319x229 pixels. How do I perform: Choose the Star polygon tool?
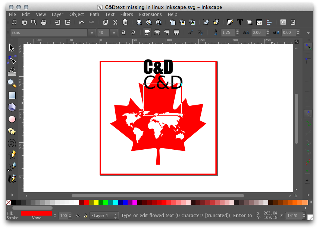pyautogui.click(x=12, y=131)
